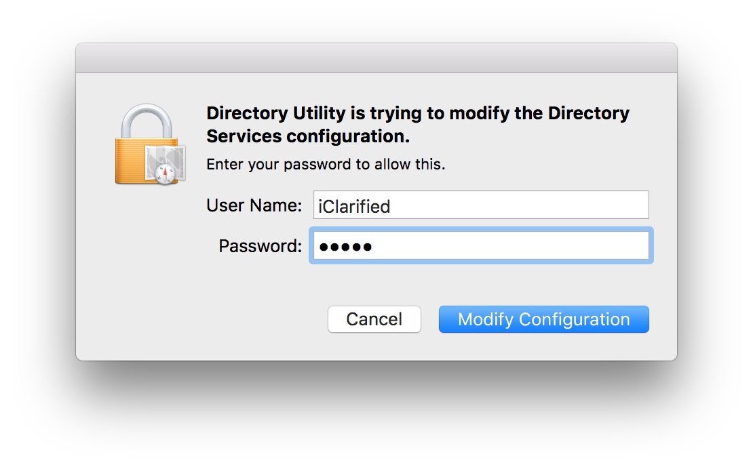The height and width of the screenshot is (469, 753).
Task: Click the "Password:" label
Action: click(x=260, y=246)
